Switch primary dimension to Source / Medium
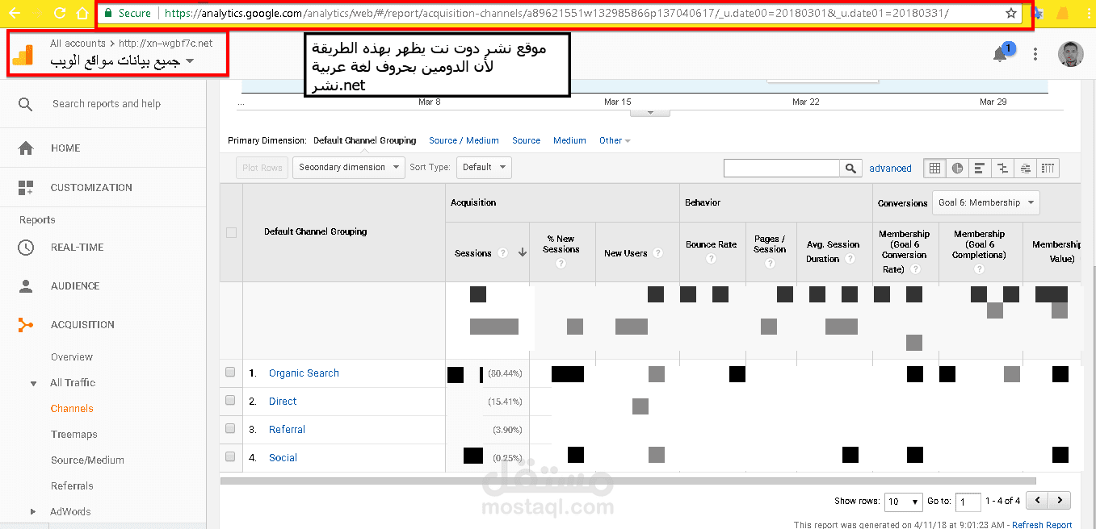Image resolution: width=1096 pixels, height=529 pixels. (464, 140)
